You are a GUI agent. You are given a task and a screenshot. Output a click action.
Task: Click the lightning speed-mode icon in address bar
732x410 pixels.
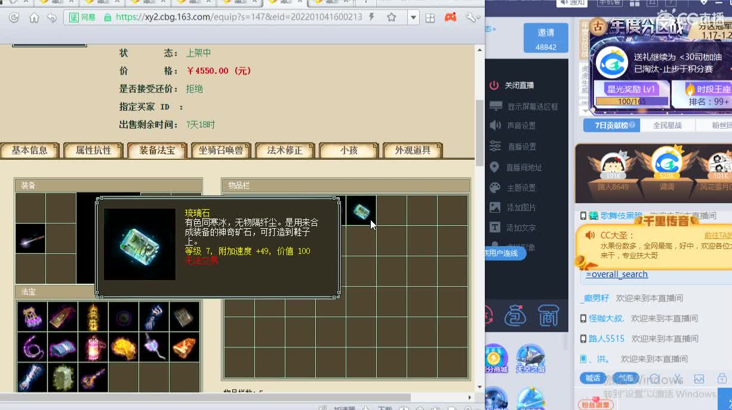point(372,17)
